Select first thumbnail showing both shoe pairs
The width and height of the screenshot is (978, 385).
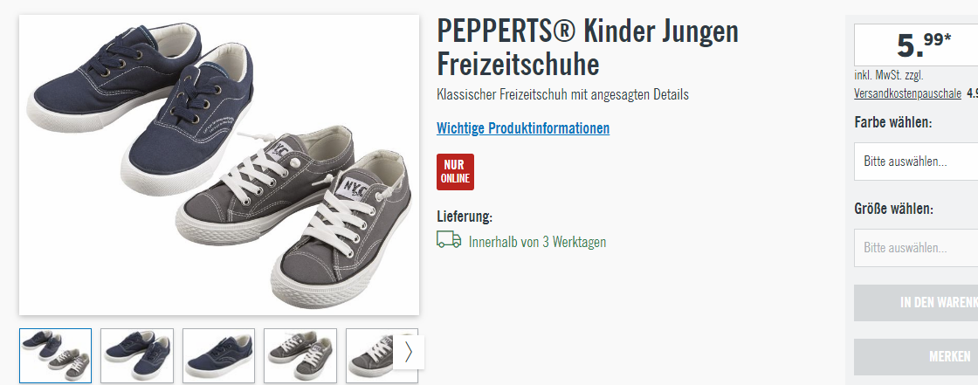pyautogui.click(x=56, y=355)
